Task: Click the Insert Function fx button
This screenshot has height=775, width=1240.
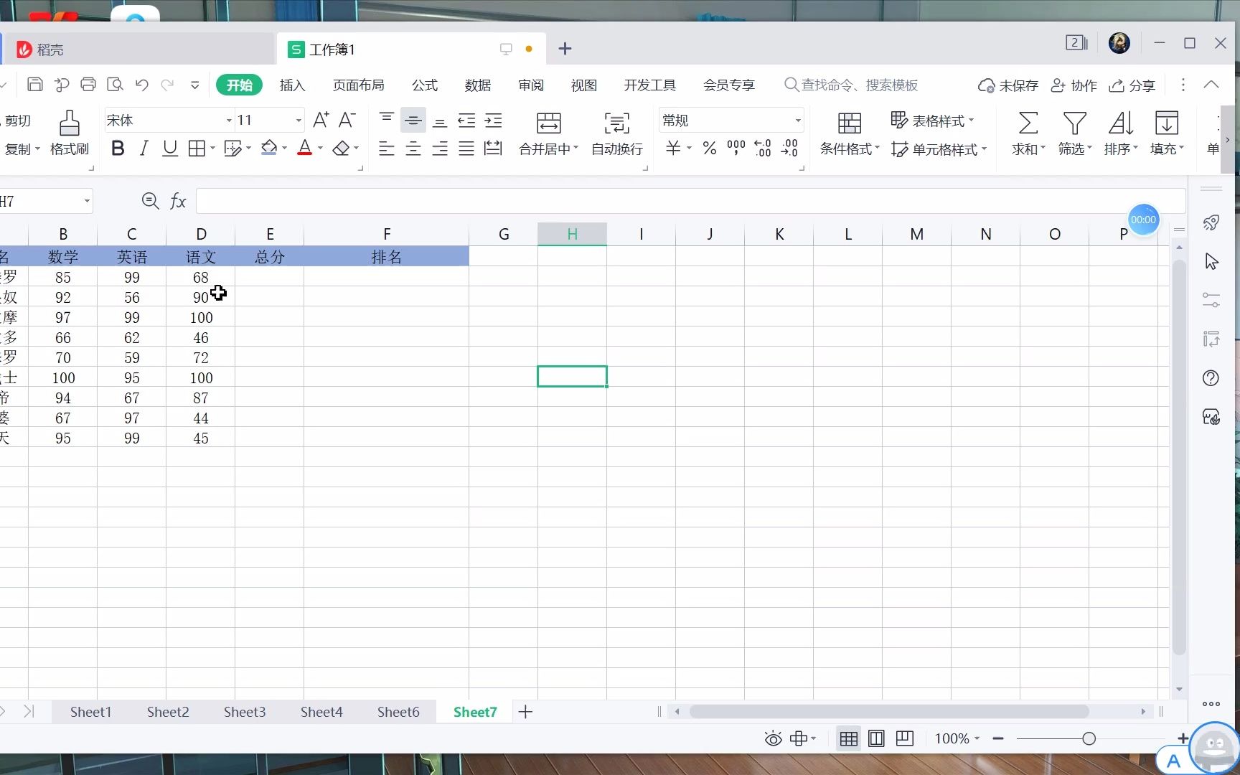Action: tap(178, 201)
